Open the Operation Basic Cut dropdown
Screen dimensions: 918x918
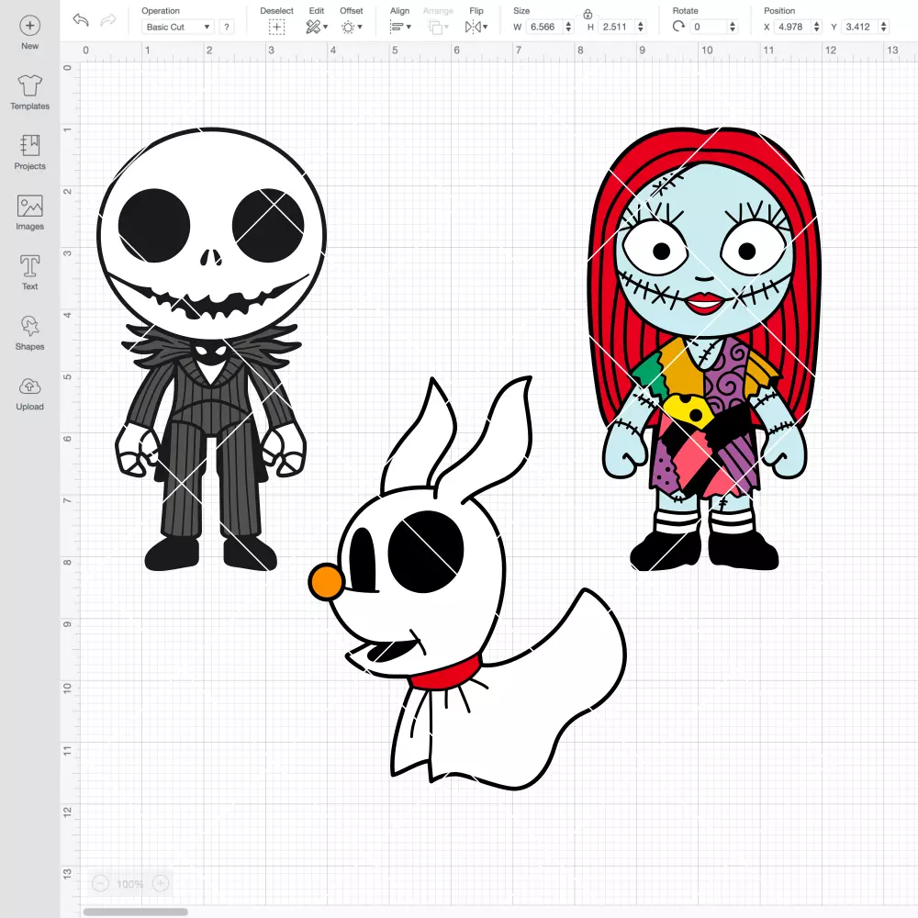click(x=178, y=27)
